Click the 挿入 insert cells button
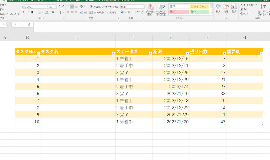 218,9
